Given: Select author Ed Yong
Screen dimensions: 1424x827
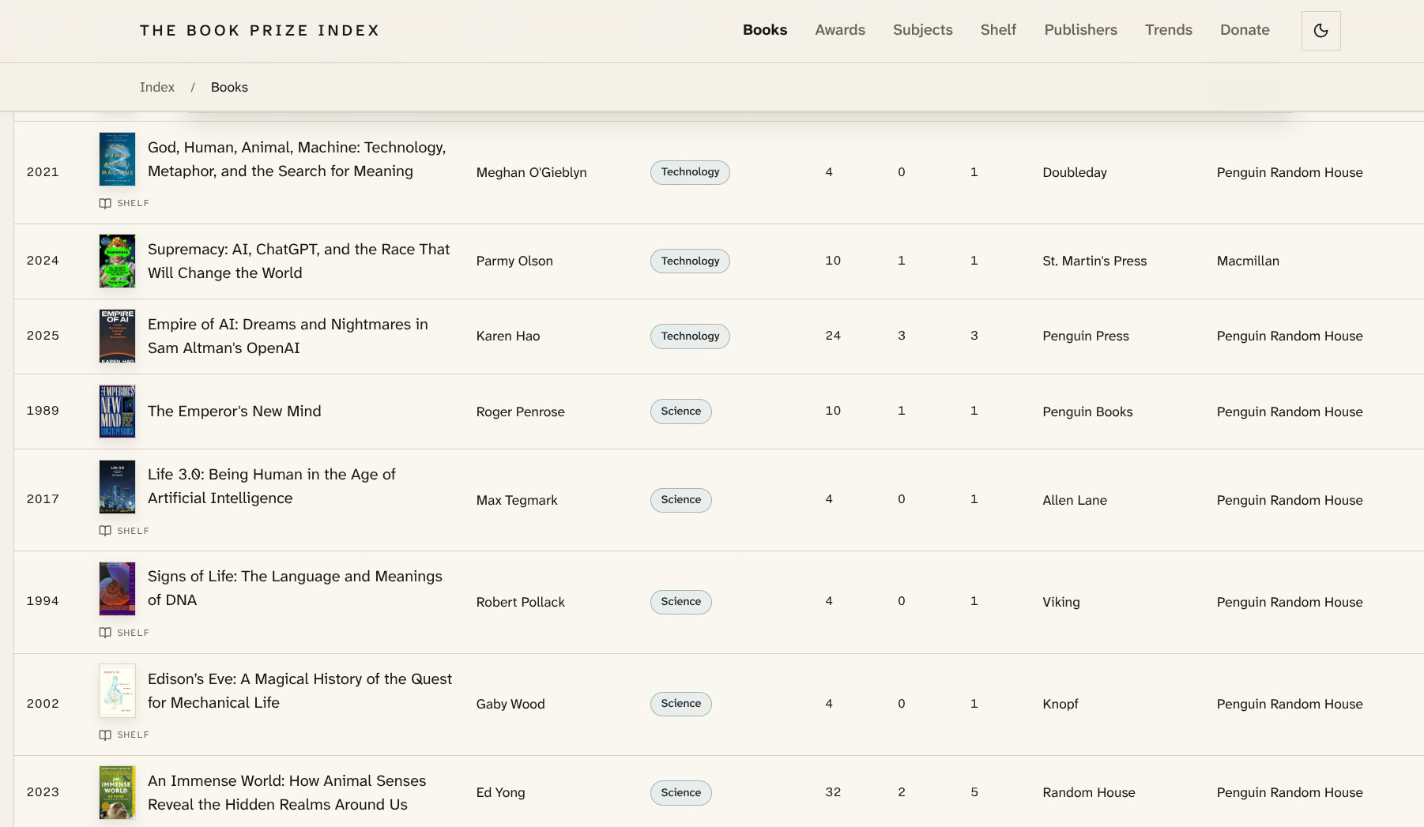Looking at the screenshot, I should 500,792.
